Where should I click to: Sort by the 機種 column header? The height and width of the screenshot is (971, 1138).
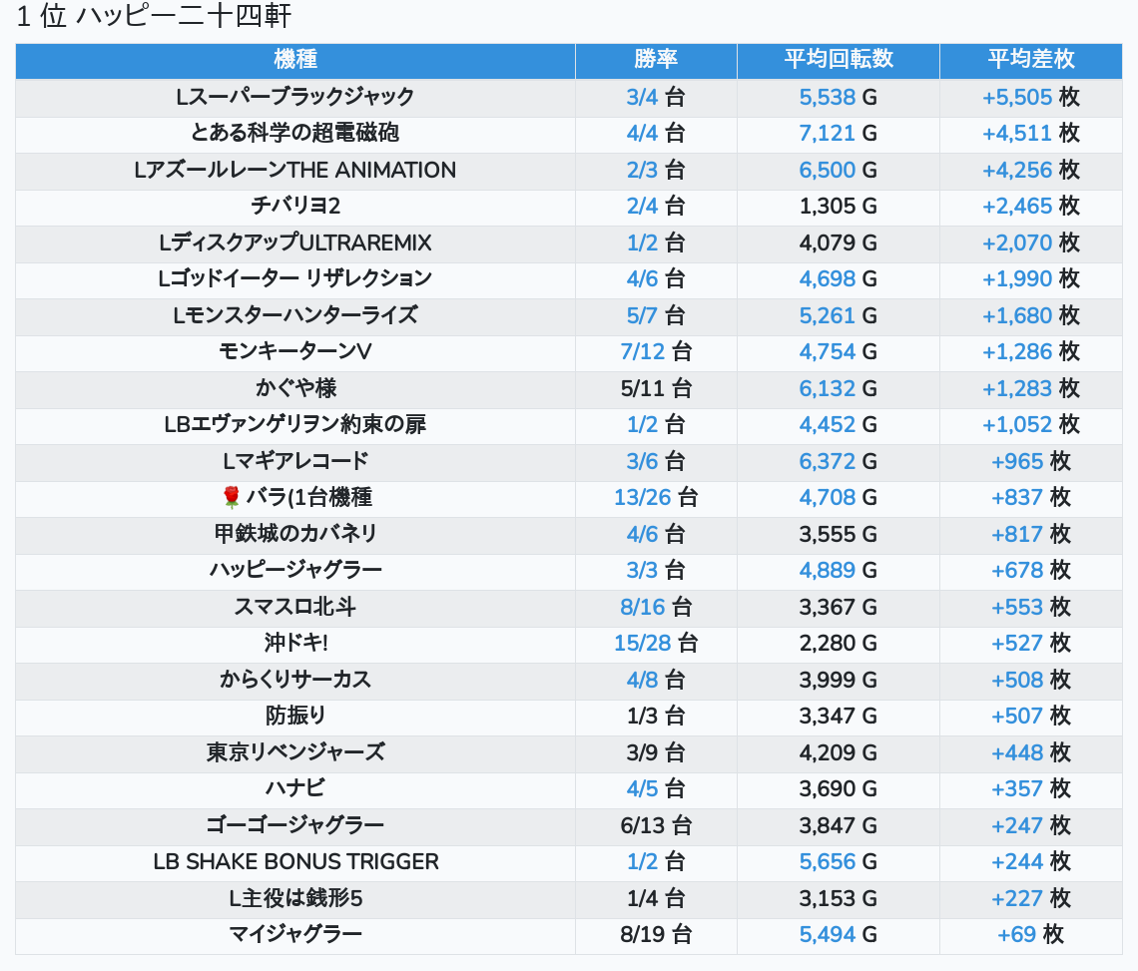294,59
